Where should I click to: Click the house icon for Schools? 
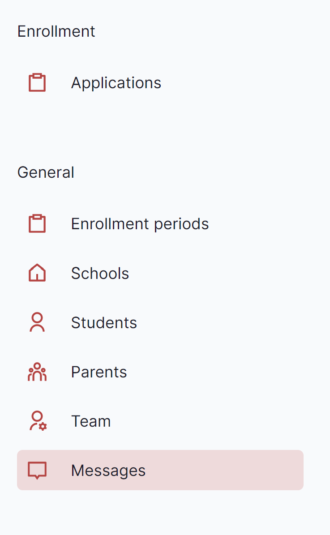pyautogui.click(x=37, y=273)
